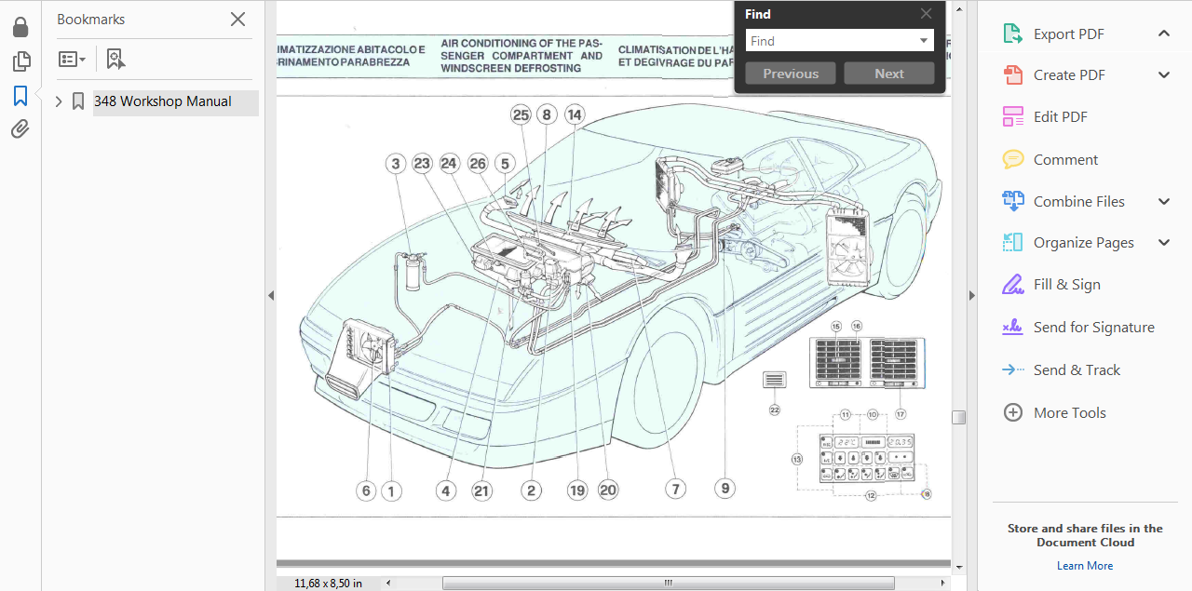This screenshot has height=591, width=1192.
Task: Click the find bookmark icon
Action: click(115, 60)
